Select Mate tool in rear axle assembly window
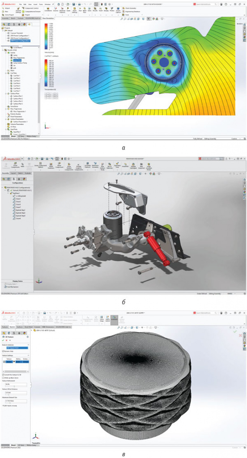The image size is (247, 458). click(22, 165)
